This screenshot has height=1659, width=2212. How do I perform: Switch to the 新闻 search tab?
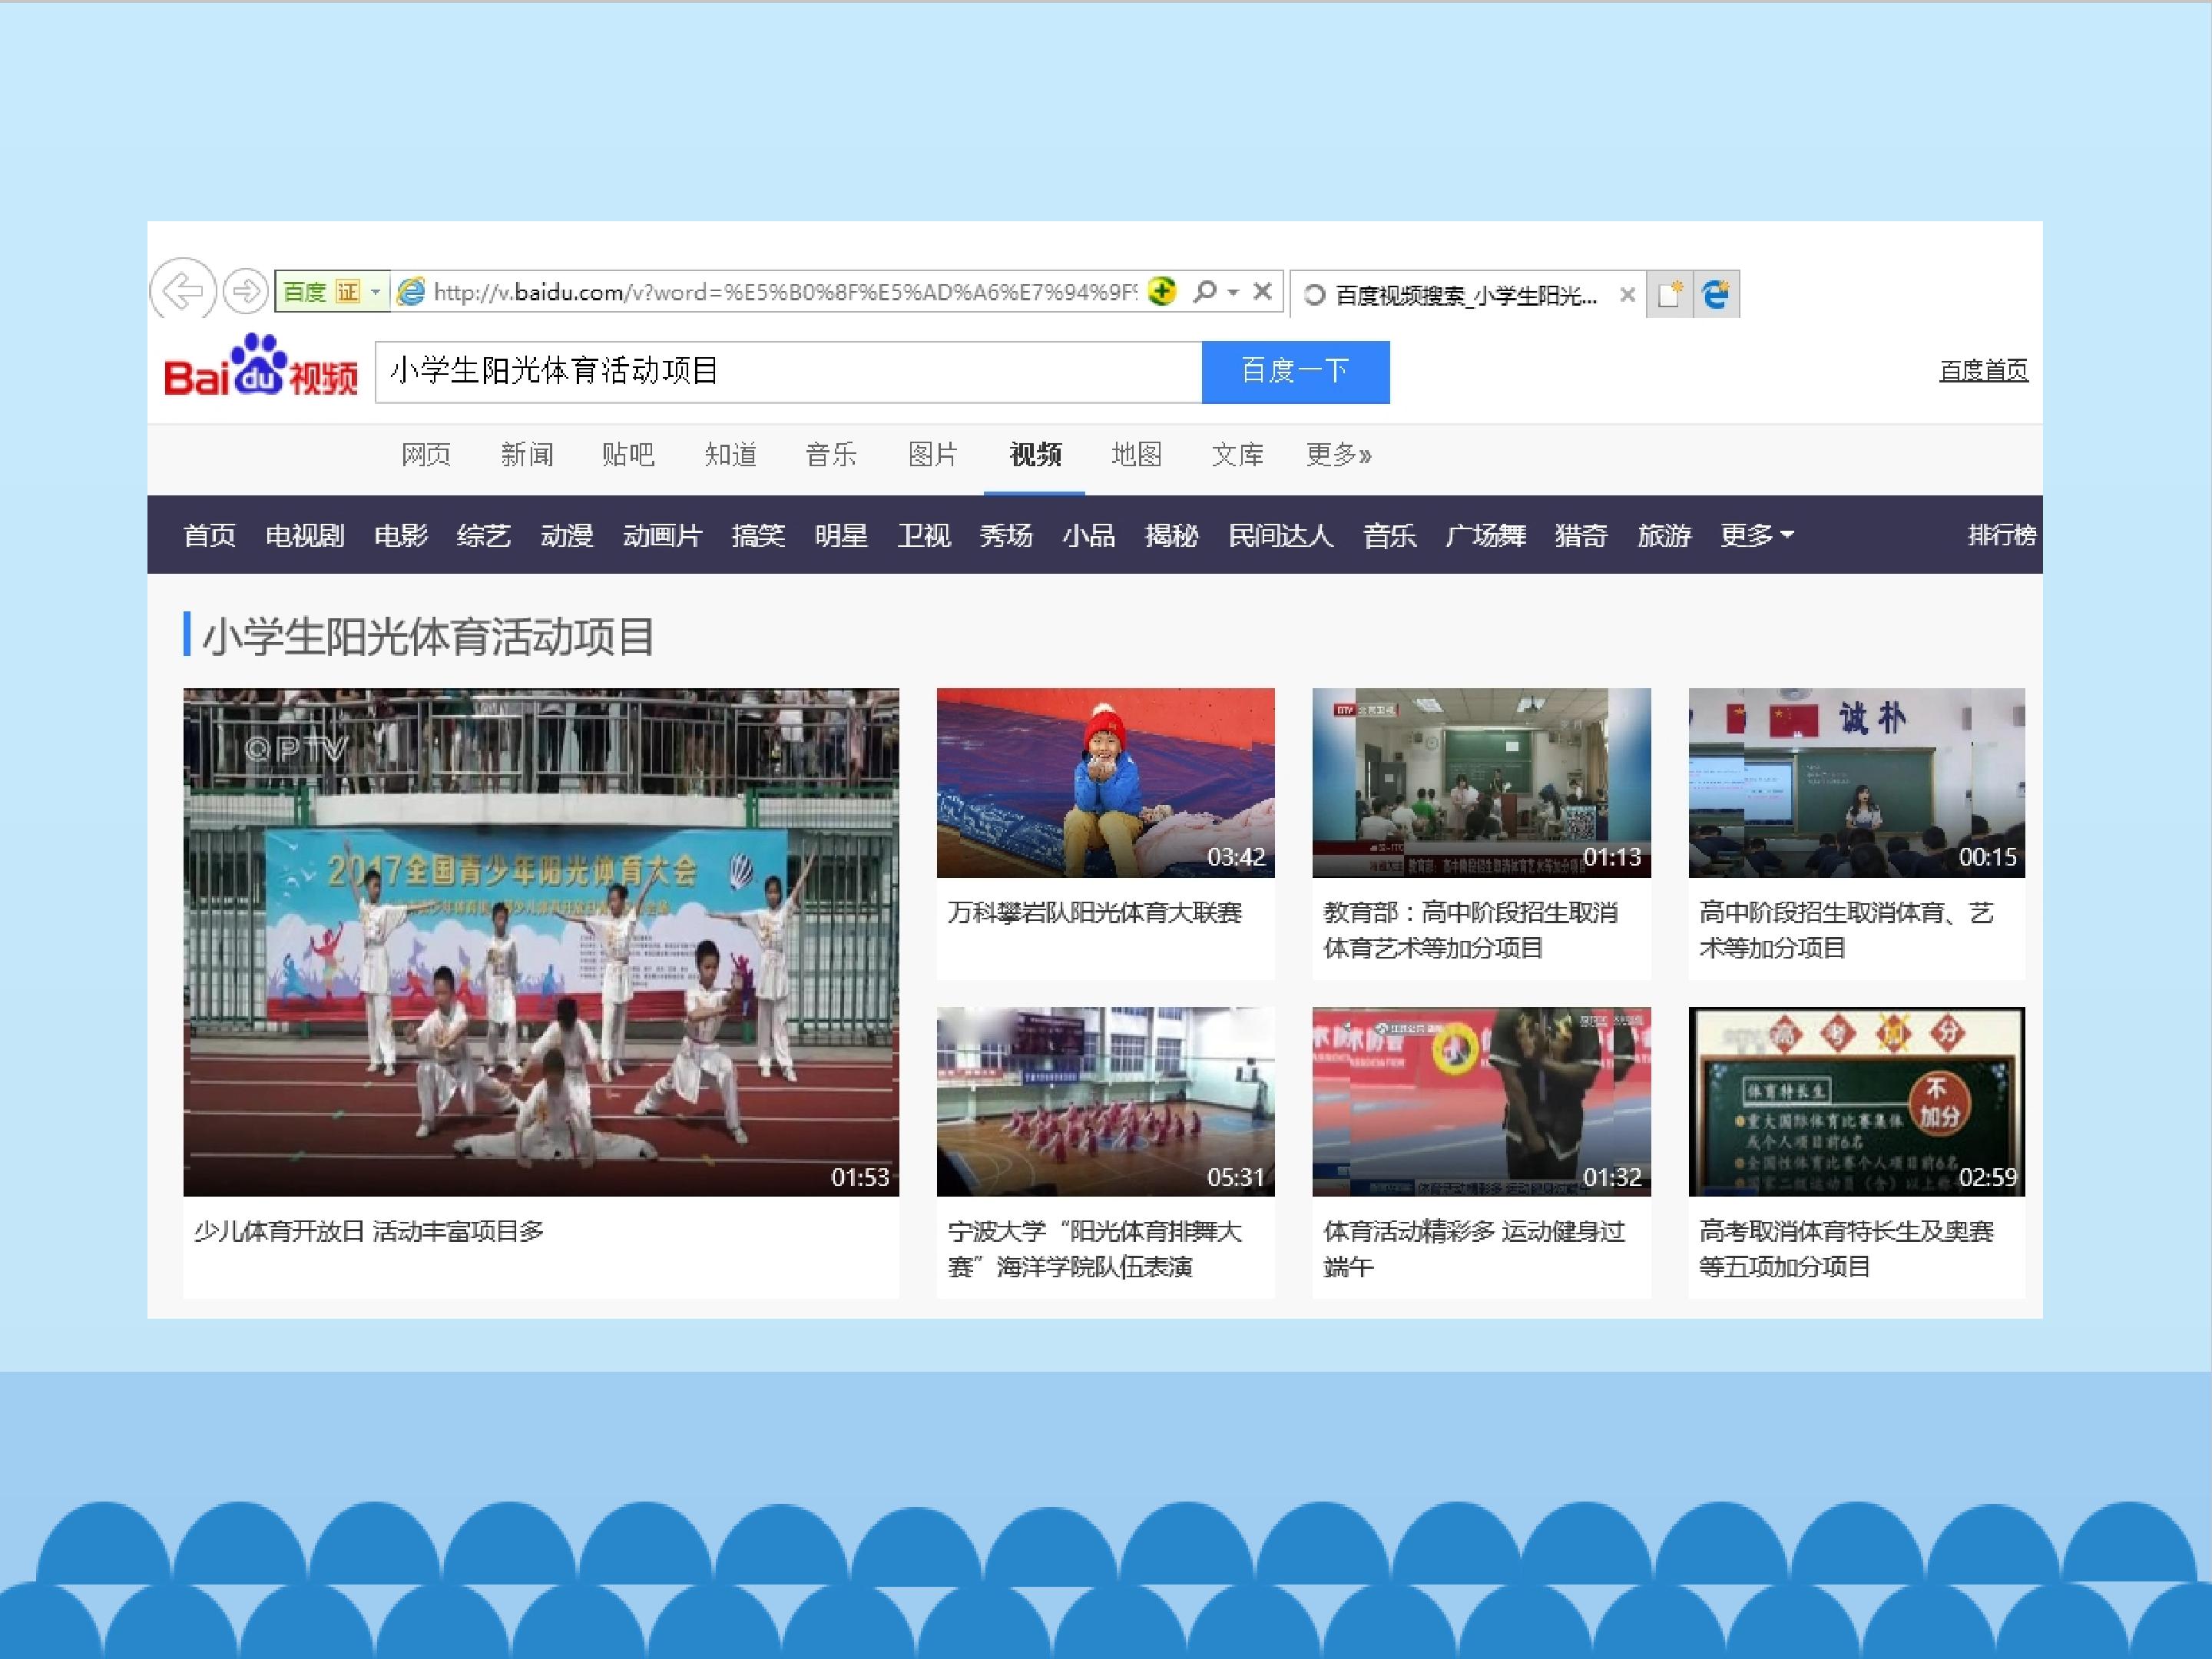(527, 455)
